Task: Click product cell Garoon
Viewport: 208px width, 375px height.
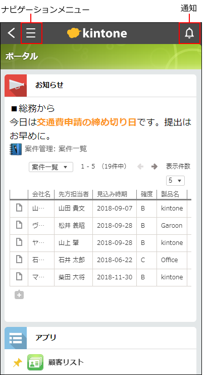Action: click(172, 226)
